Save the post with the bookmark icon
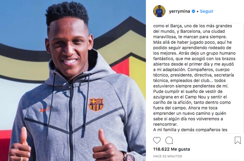The height and width of the screenshot is (161, 244). click(x=238, y=140)
